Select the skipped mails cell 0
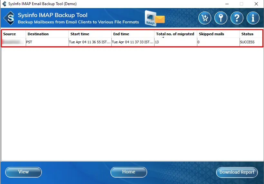 pyautogui.click(x=218, y=42)
